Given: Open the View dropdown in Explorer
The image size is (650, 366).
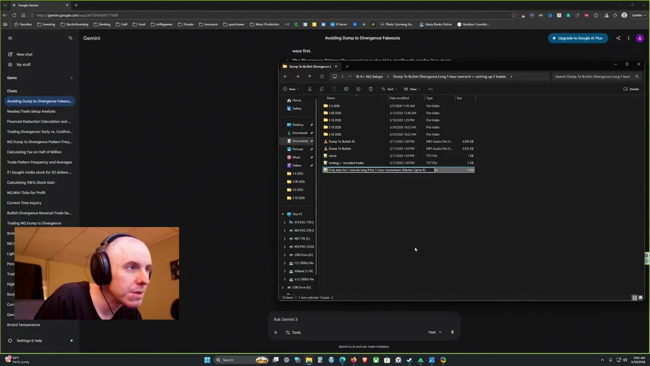Looking at the screenshot, I should pyautogui.click(x=412, y=89).
